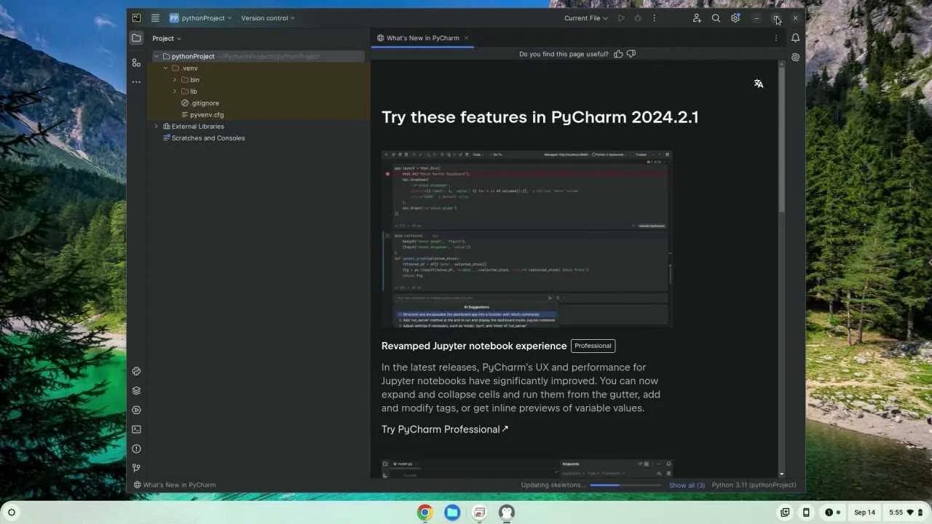Viewport: 932px width, 524px height.
Task: Open the Terminal tool window icon
Action: 136,430
